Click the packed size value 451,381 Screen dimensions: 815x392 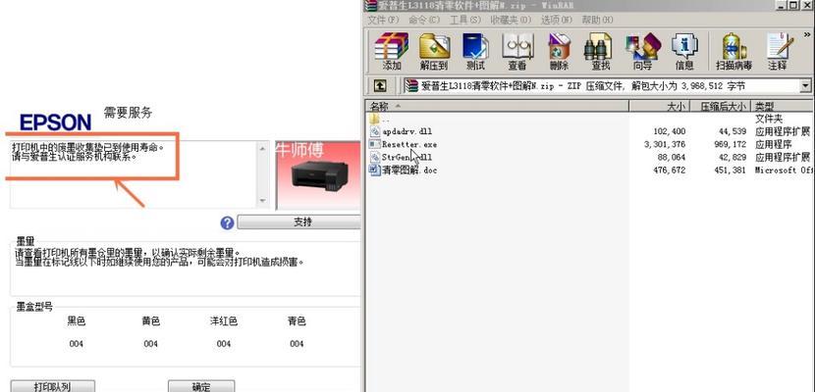tap(730, 171)
